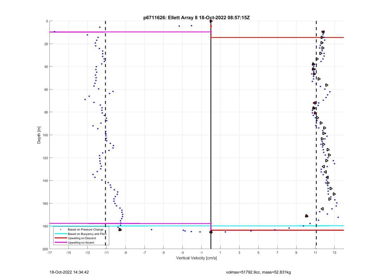Click y-axis tick label 60
The width and height of the screenshot is (380, 280).
46,90
